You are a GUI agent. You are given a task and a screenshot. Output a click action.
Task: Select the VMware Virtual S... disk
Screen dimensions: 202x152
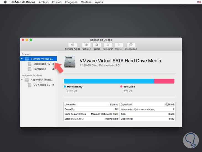pos(39,59)
